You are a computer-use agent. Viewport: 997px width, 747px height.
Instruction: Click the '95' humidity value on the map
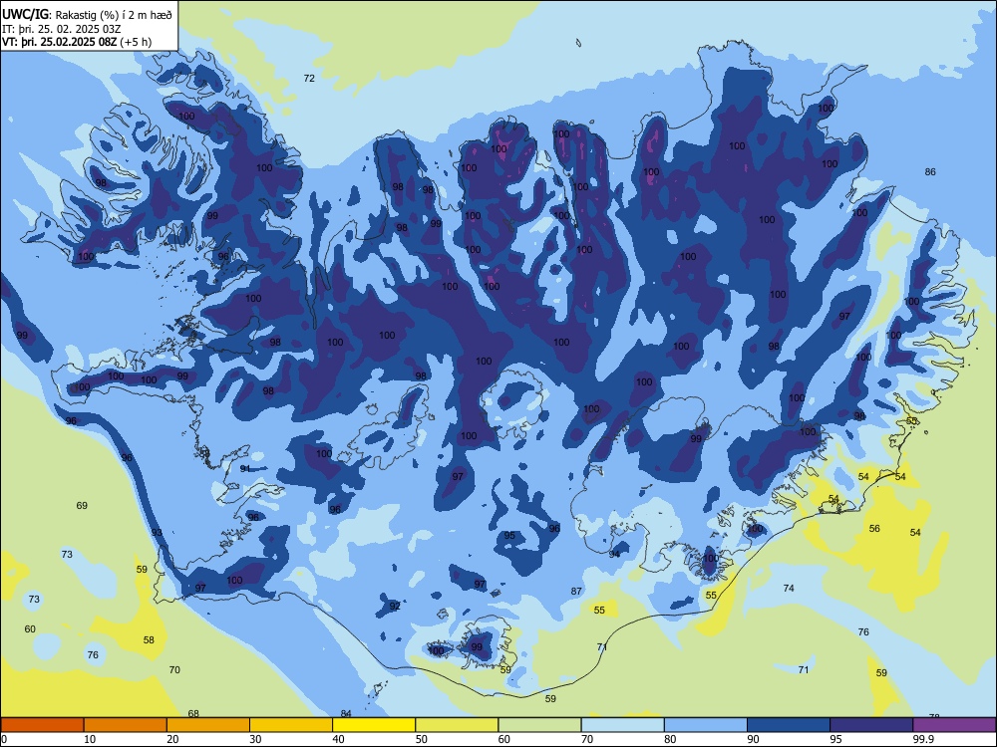pyautogui.click(x=509, y=536)
